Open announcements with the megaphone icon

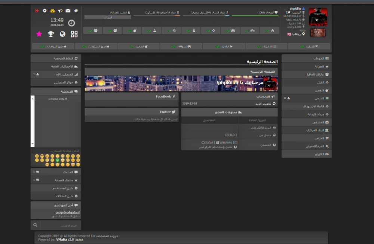click(x=60, y=11)
